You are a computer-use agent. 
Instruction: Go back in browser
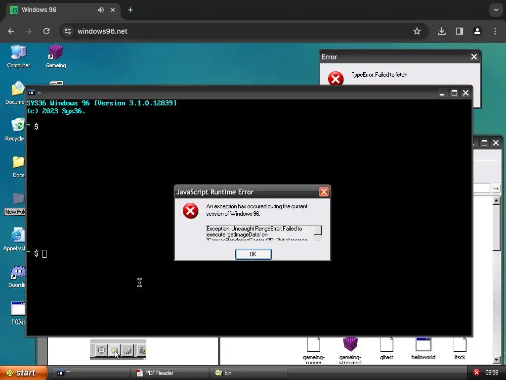click(x=11, y=31)
